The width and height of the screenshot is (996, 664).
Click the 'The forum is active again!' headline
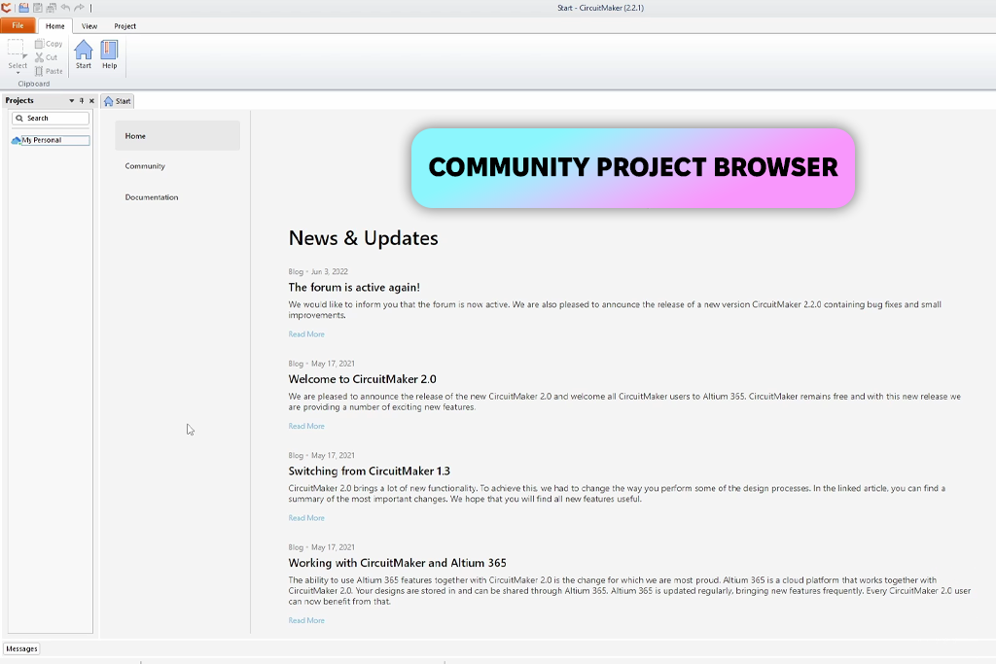(354, 288)
